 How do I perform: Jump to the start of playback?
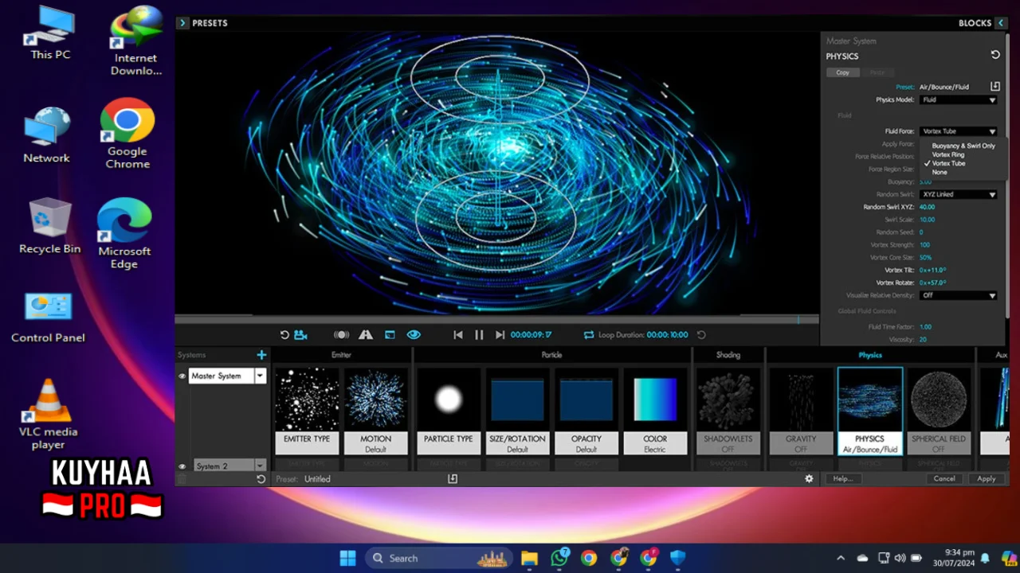tap(458, 335)
